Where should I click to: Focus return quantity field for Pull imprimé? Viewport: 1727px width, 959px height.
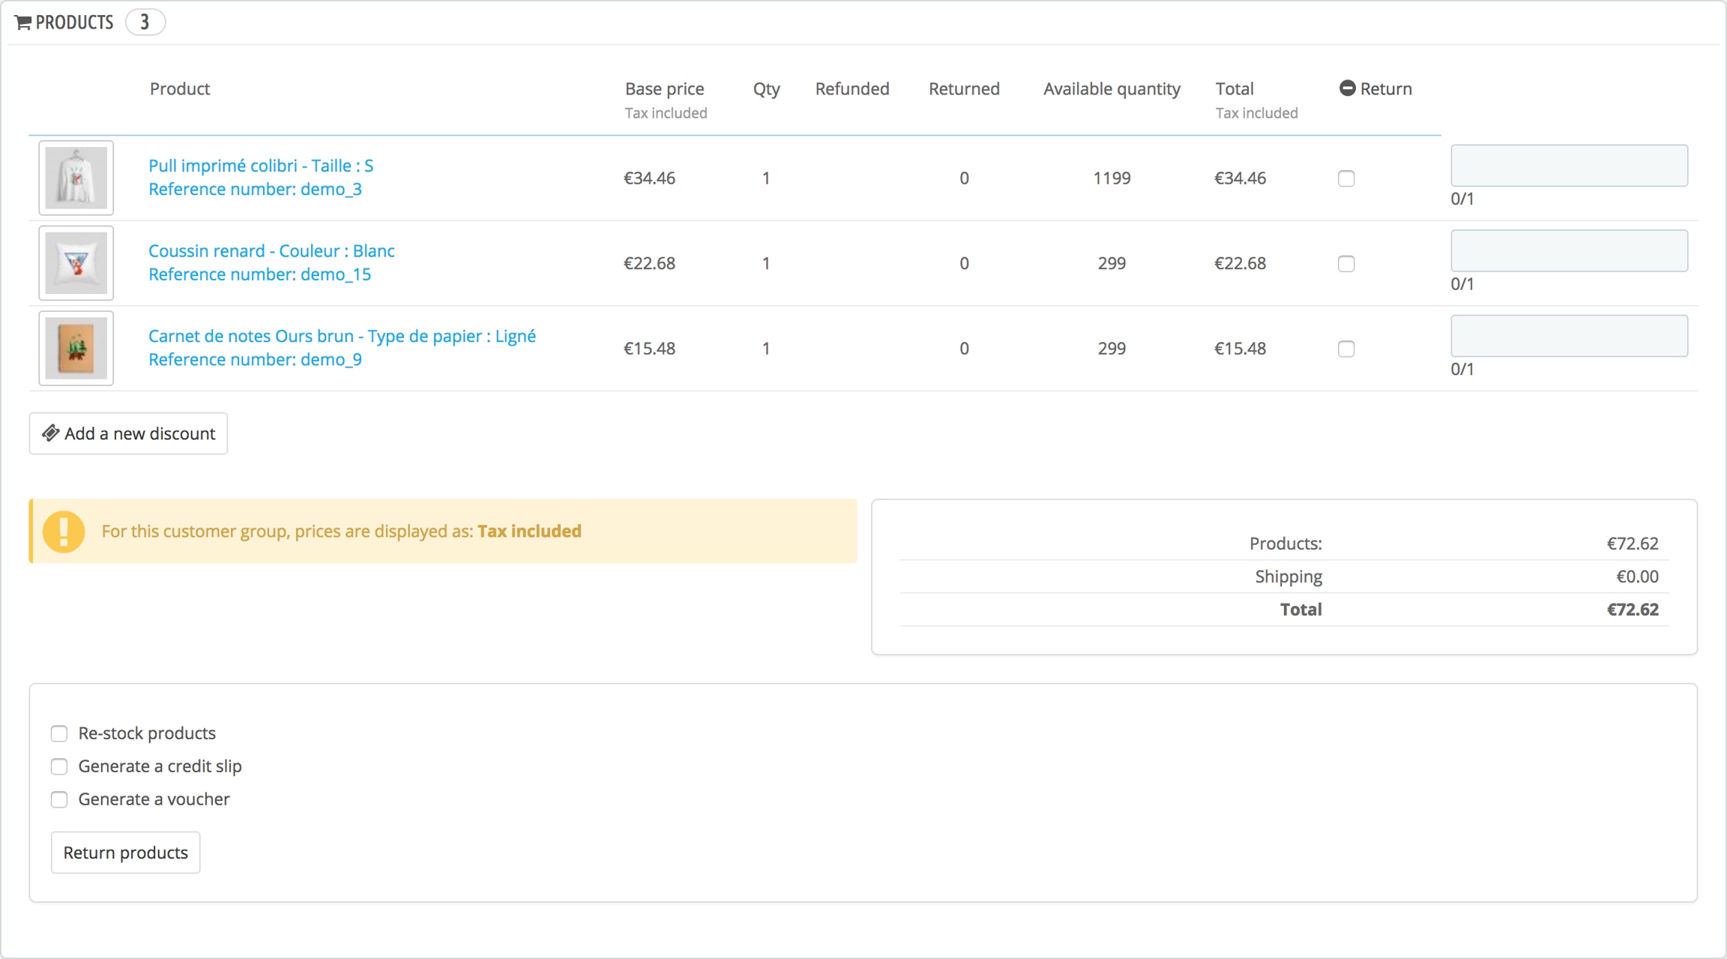pos(1569,166)
